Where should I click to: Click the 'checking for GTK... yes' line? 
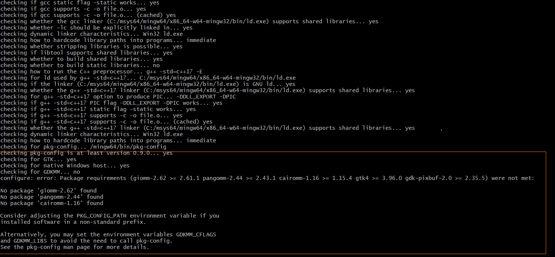[38, 159]
